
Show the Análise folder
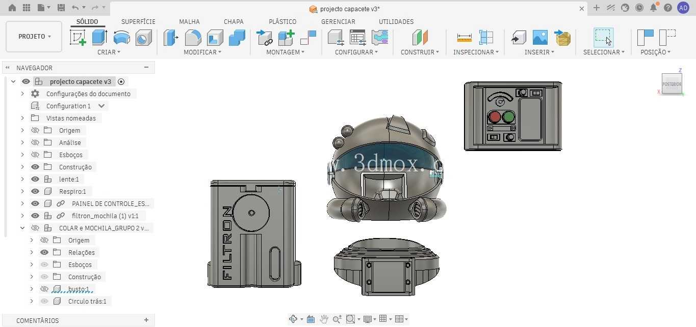[35, 142]
